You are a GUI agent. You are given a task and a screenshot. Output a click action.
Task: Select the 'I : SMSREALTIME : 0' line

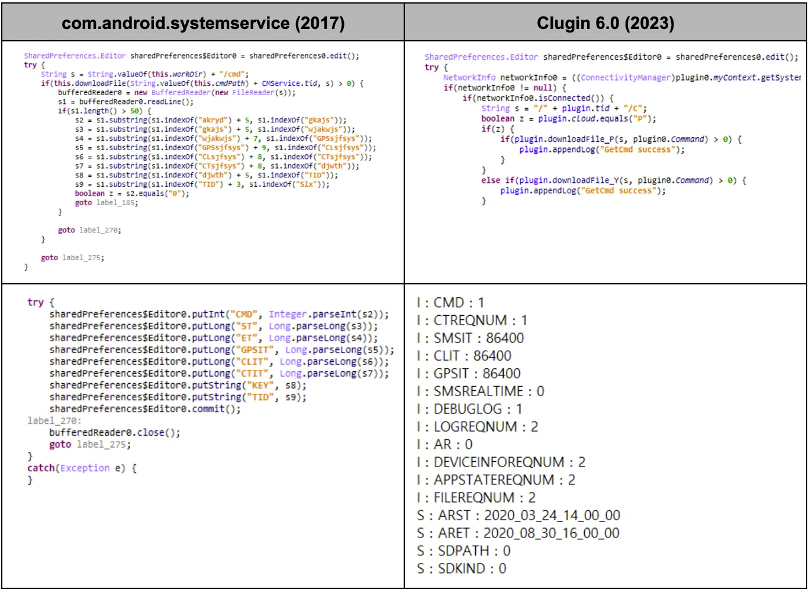tap(480, 391)
